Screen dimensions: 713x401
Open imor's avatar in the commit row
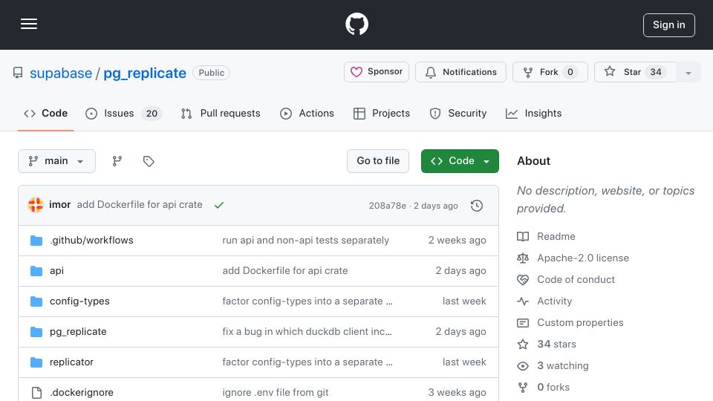(x=36, y=205)
